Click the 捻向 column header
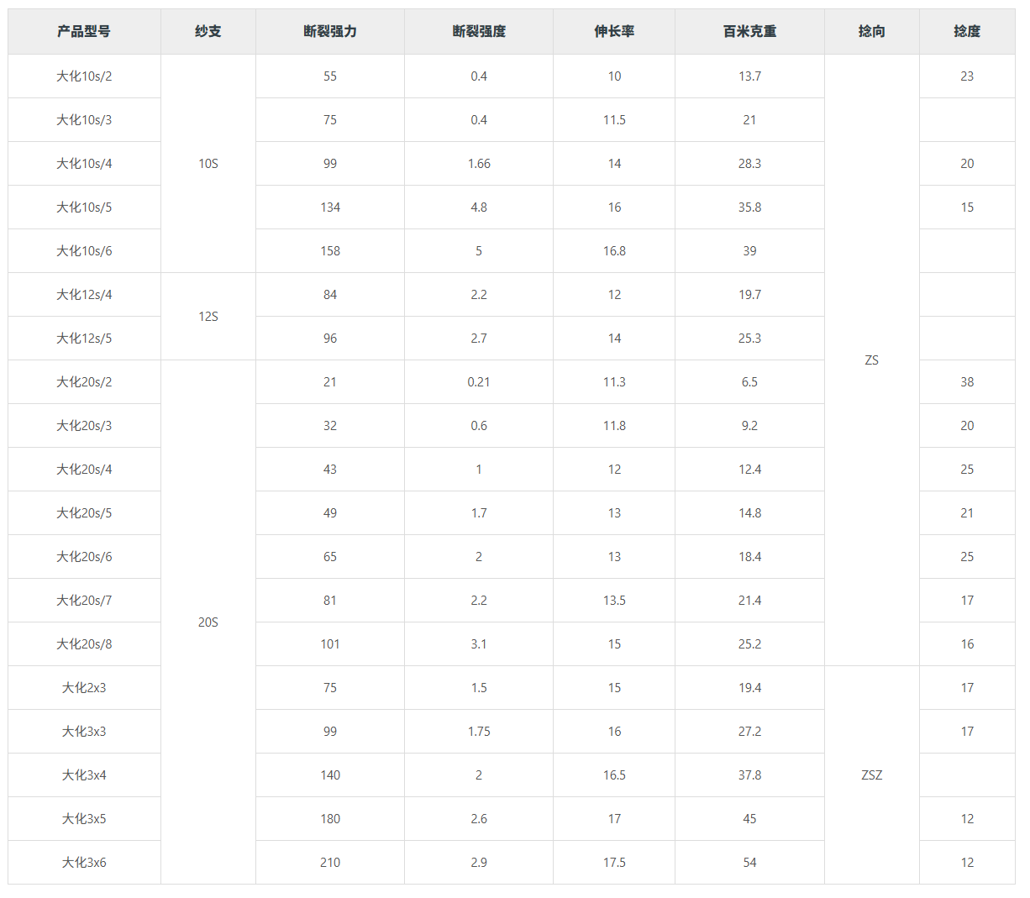1030x898 pixels. pos(872,31)
